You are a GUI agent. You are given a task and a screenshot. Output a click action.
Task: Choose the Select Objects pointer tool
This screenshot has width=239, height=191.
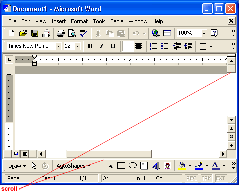34,166
